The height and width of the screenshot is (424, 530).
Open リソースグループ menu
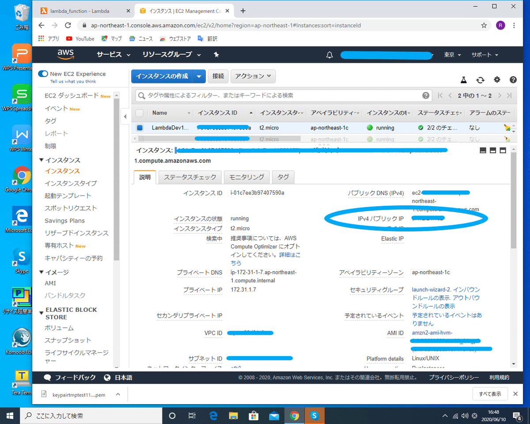[x=172, y=55]
